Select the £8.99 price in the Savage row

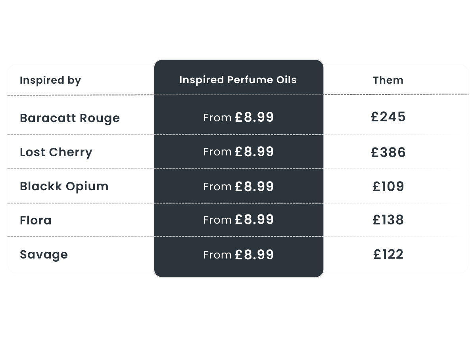tap(254, 255)
